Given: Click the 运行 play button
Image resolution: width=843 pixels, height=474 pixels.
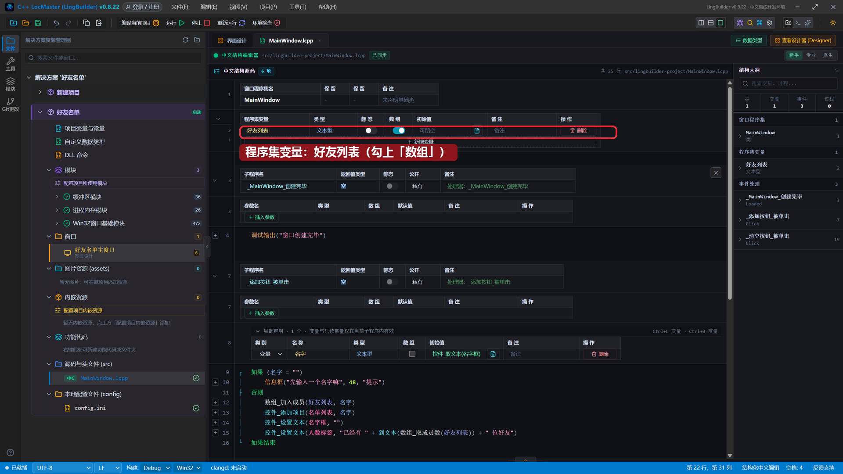Looking at the screenshot, I should tap(176, 23).
